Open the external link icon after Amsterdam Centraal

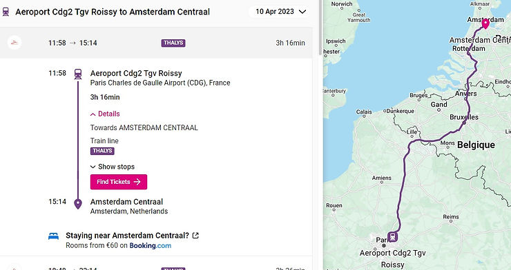click(195, 236)
